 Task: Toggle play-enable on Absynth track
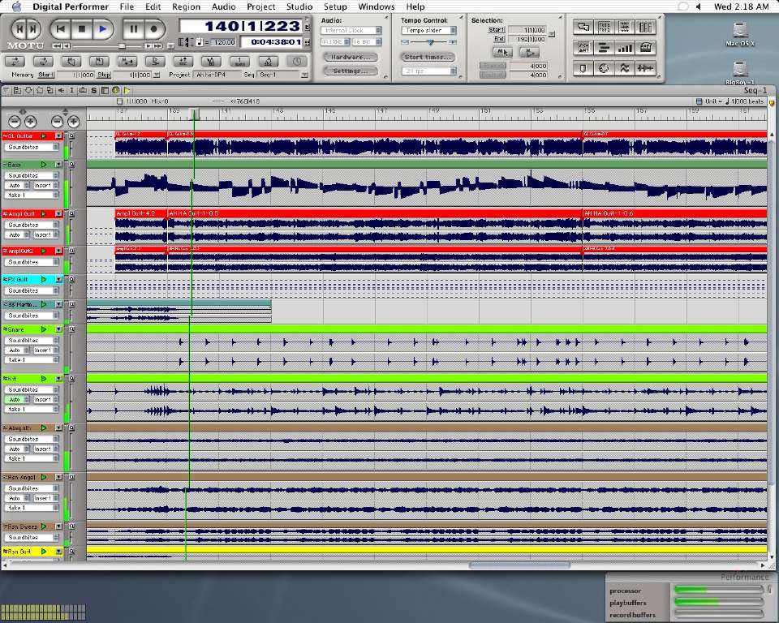(x=44, y=428)
